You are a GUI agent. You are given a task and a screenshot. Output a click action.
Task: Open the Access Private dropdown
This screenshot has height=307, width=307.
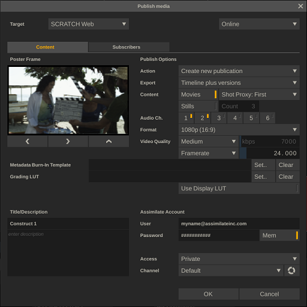pyautogui.click(x=239, y=258)
